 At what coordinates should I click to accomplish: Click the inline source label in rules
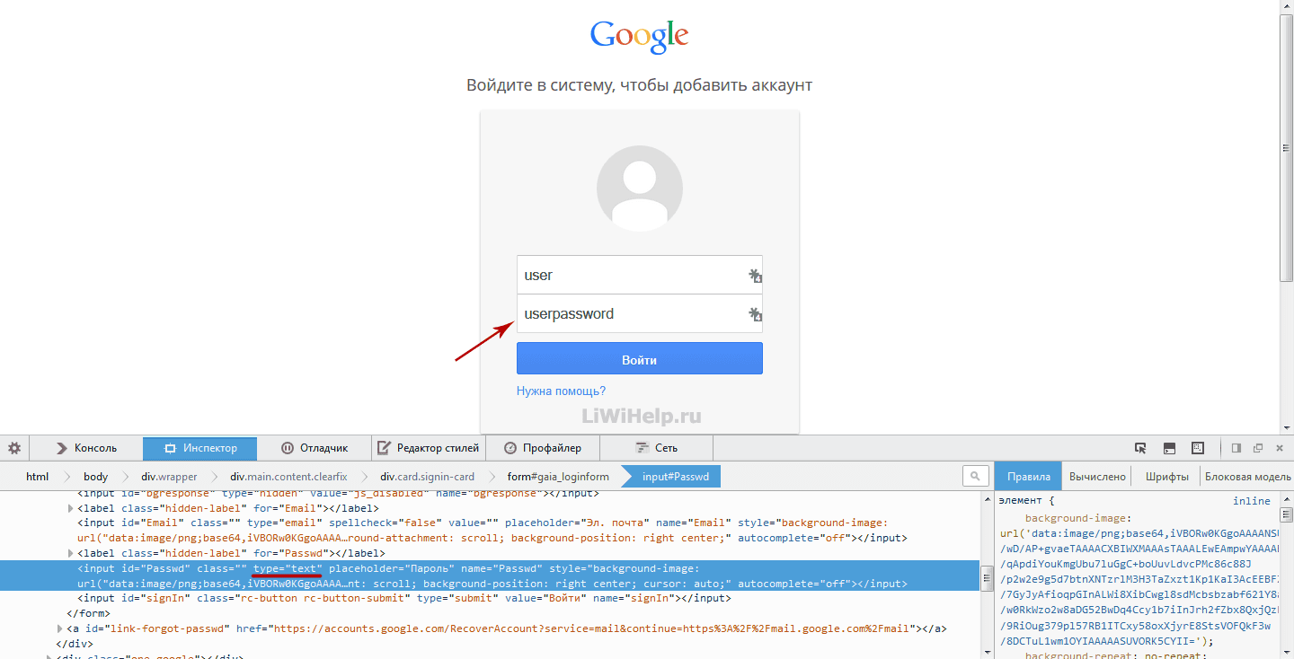[x=1252, y=501]
